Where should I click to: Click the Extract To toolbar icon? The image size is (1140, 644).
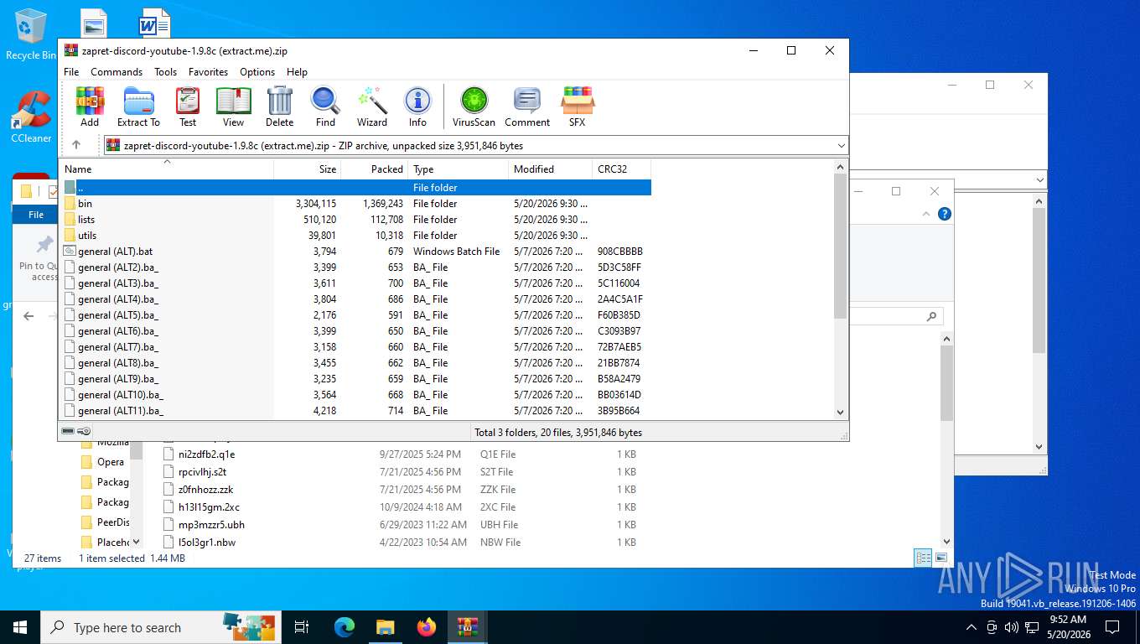[138, 106]
